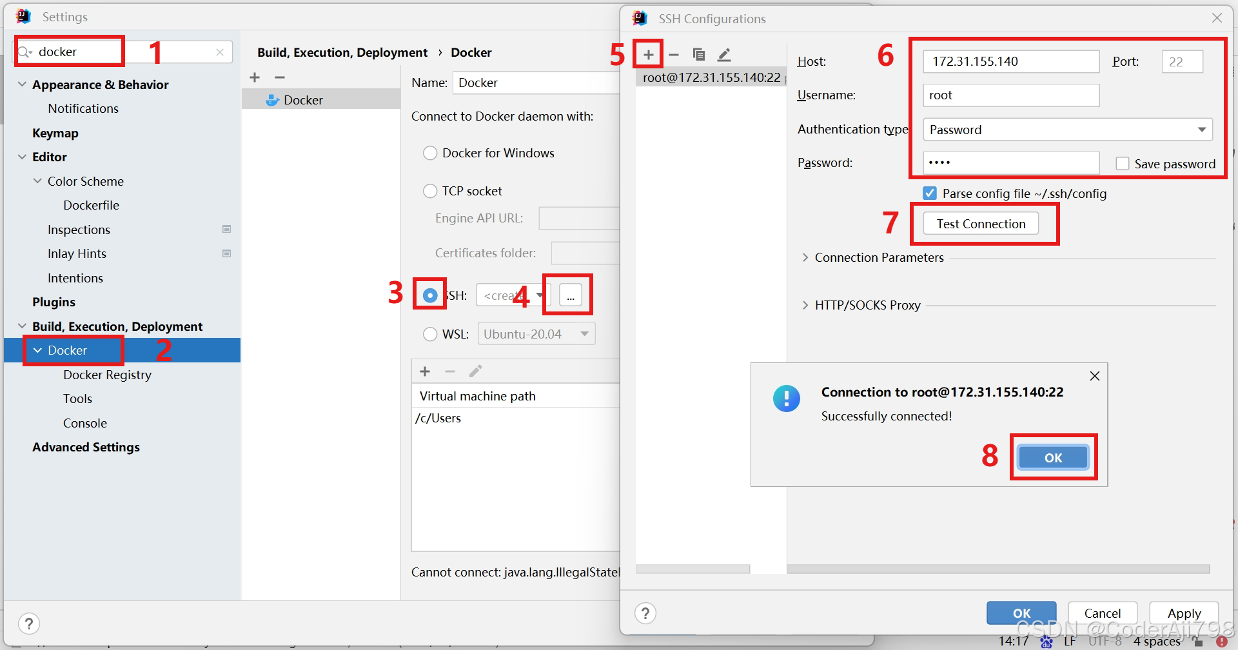Screen dimensions: 1238x650
Task: Edit the virtual machine path mapping
Action: point(475,371)
